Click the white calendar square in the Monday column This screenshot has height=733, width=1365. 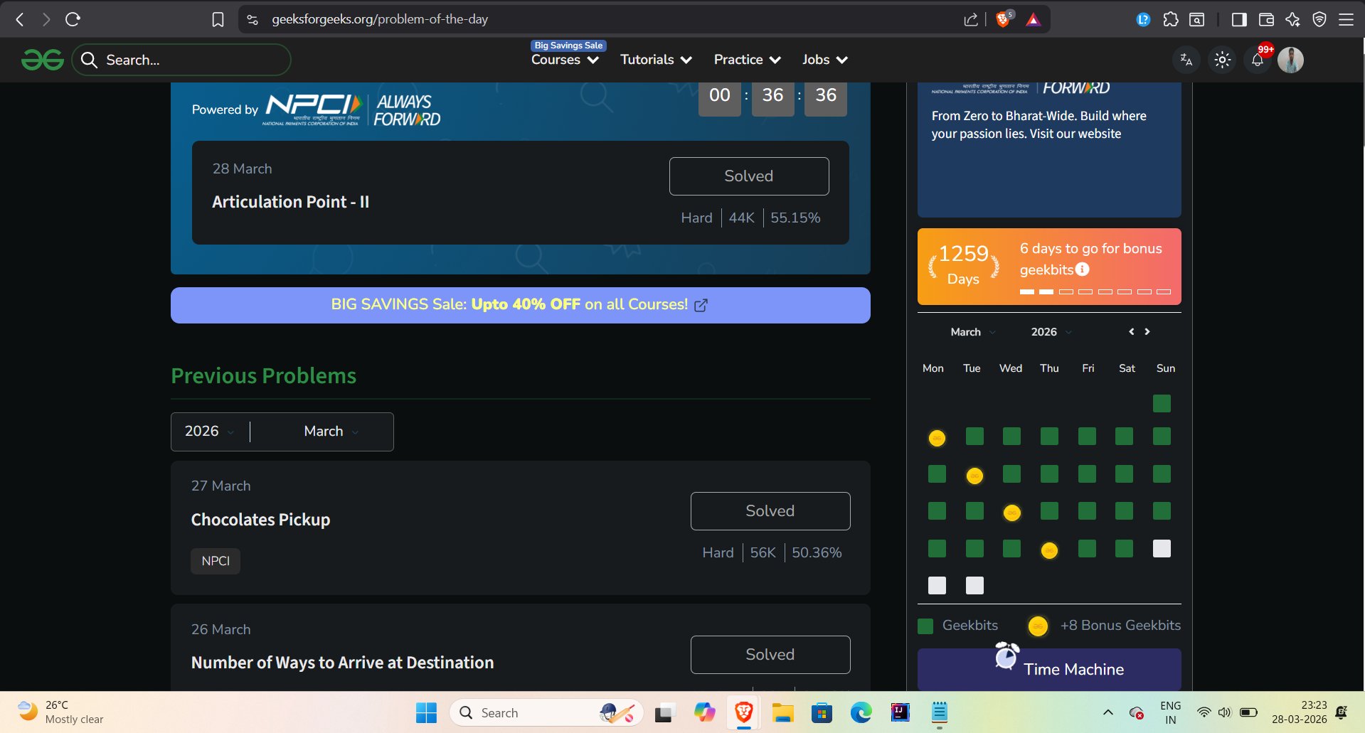[x=938, y=586]
